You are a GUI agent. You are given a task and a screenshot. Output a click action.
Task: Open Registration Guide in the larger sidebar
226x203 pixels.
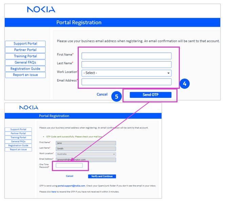tap(25, 69)
